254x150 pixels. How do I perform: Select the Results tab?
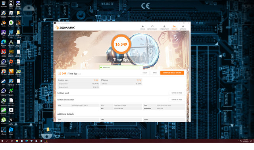click(175, 27)
